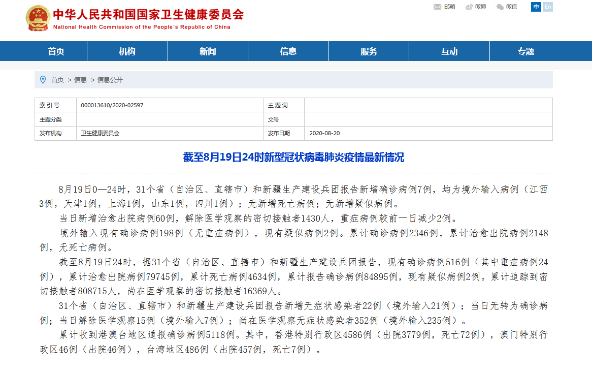592x374 pixels.
Task: Click the site title 中华人民共和国国家卫生健康委员会
Action: click(x=148, y=14)
